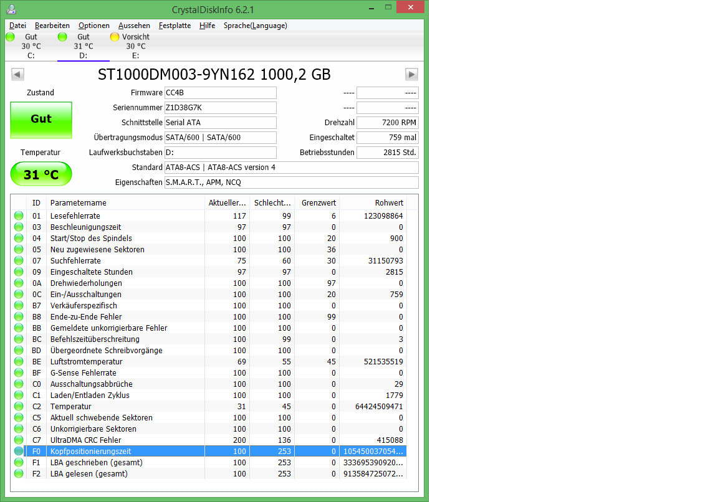Screen dimensions: 718x502
Task: Click status icon of Neu zugewiesene Sektoren row
Action: (19, 249)
